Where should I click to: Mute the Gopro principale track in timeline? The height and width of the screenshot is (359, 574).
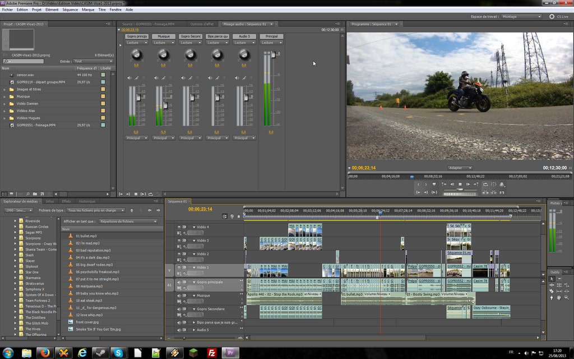tap(179, 282)
